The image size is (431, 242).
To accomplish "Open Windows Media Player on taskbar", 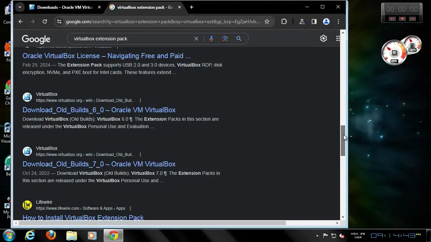I will point(92,235).
